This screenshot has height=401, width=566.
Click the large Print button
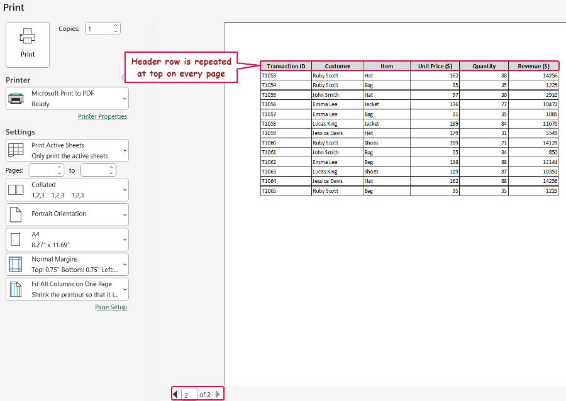point(28,45)
